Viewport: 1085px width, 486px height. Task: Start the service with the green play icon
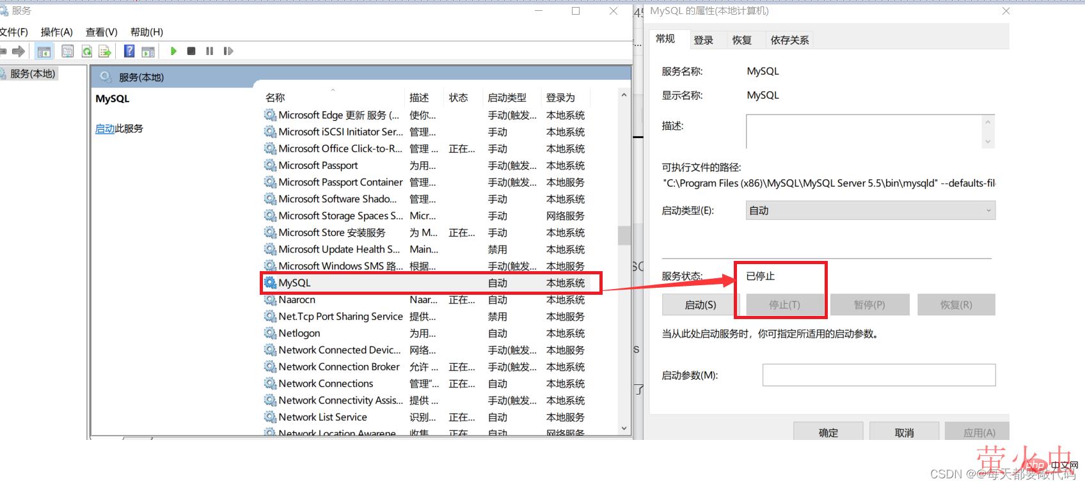pyautogui.click(x=173, y=51)
